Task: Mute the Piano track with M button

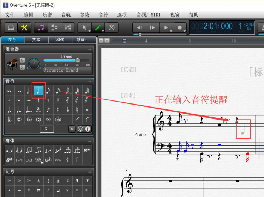Action: pyautogui.click(x=22, y=61)
